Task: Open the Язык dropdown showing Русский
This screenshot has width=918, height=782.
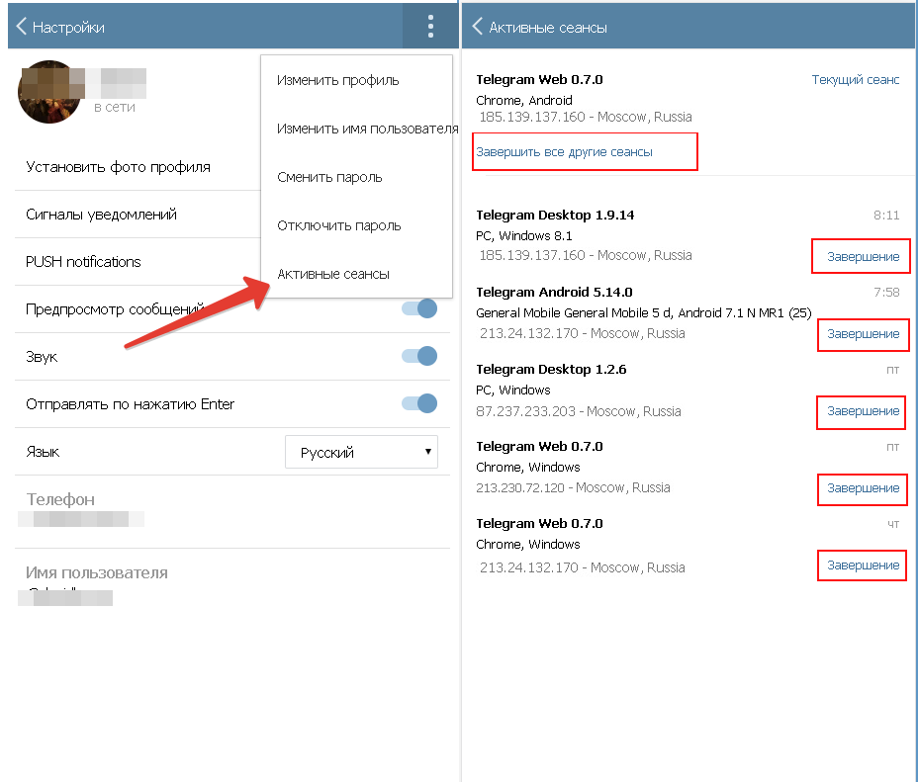Action: point(361,452)
